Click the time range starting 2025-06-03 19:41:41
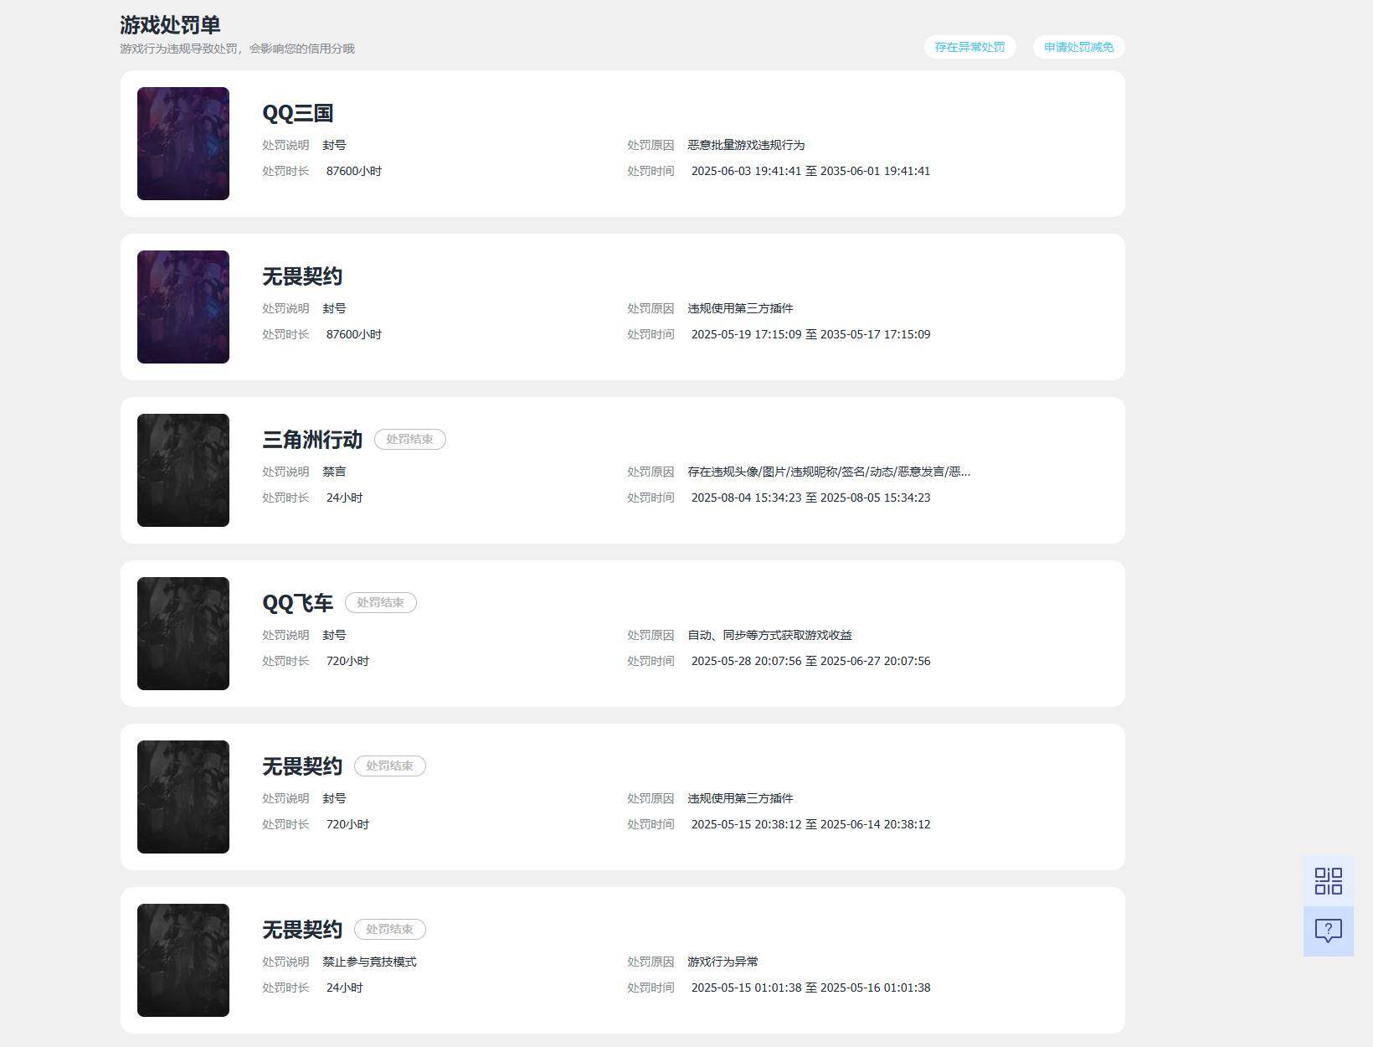Image resolution: width=1373 pixels, height=1047 pixels. click(810, 171)
